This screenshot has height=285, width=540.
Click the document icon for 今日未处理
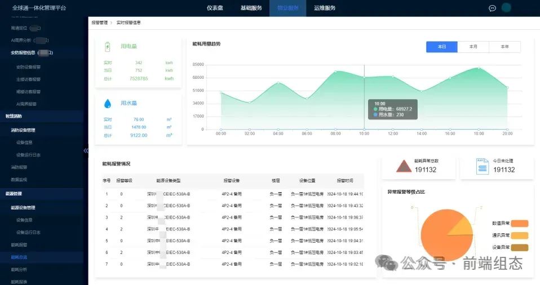coord(482,166)
